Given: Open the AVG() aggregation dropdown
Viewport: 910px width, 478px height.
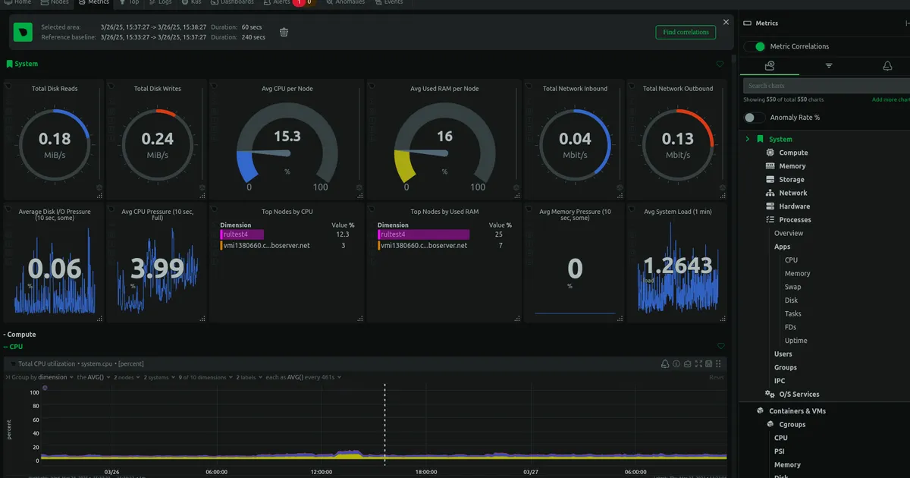Looking at the screenshot, I should [95, 377].
